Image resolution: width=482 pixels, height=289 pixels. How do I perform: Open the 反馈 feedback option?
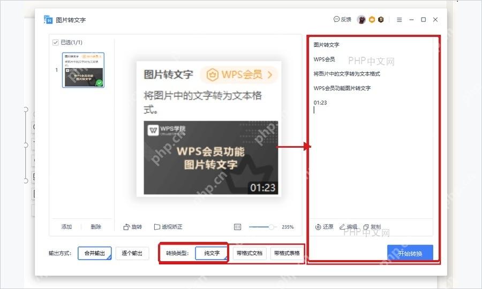coord(342,19)
